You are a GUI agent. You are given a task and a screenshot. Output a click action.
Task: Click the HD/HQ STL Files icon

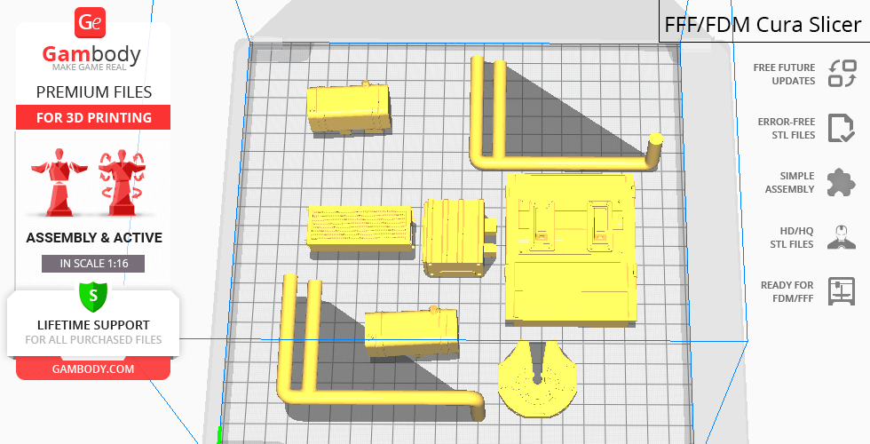coord(840,237)
